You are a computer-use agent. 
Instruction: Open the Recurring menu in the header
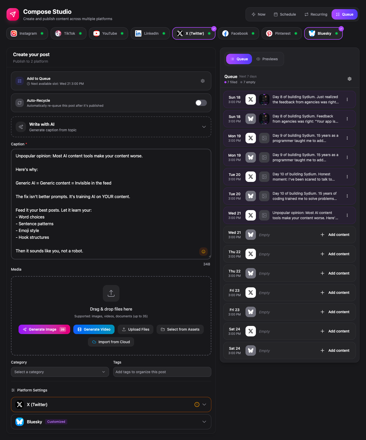pos(315,14)
